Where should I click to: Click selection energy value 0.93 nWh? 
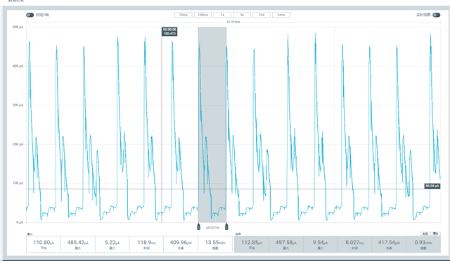pos(423,243)
